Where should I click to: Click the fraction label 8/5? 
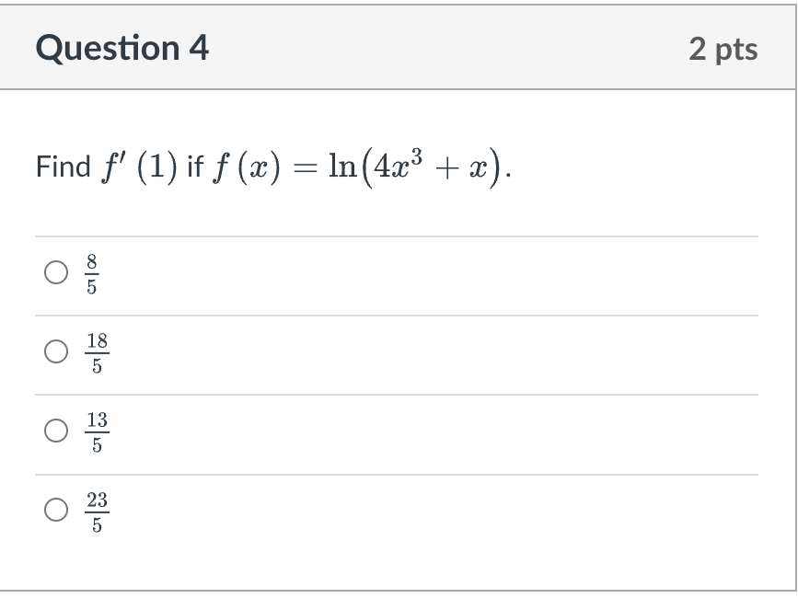coord(91,273)
